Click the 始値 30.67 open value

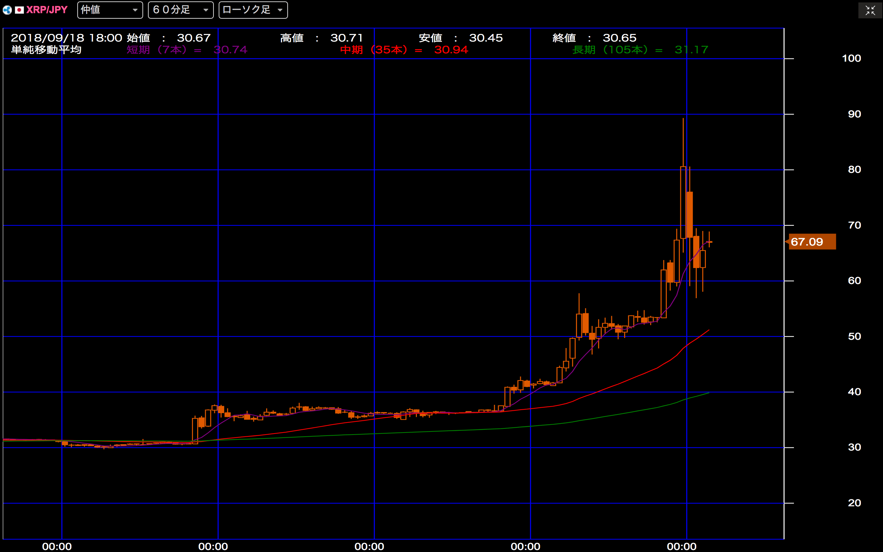coord(169,38)
